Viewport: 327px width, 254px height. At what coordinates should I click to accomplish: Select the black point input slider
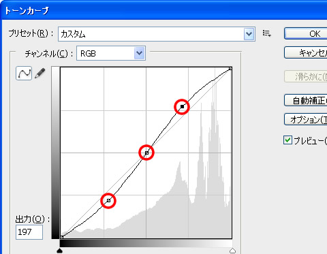point(59,251)
